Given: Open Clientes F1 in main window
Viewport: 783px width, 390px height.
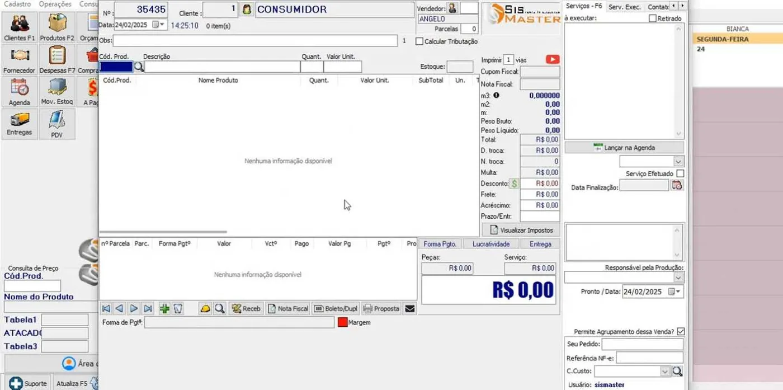Looking at the screenshot, I should coord(20,27).
